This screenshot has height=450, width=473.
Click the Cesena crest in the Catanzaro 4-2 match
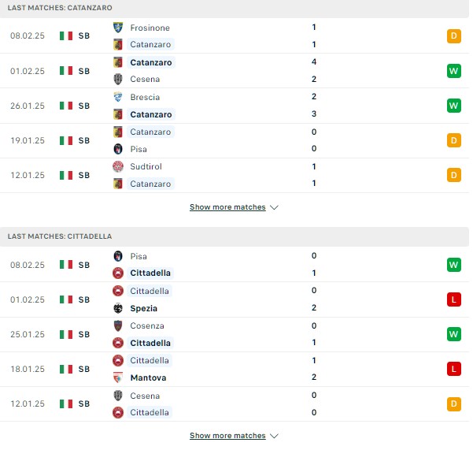click(118, 79)
